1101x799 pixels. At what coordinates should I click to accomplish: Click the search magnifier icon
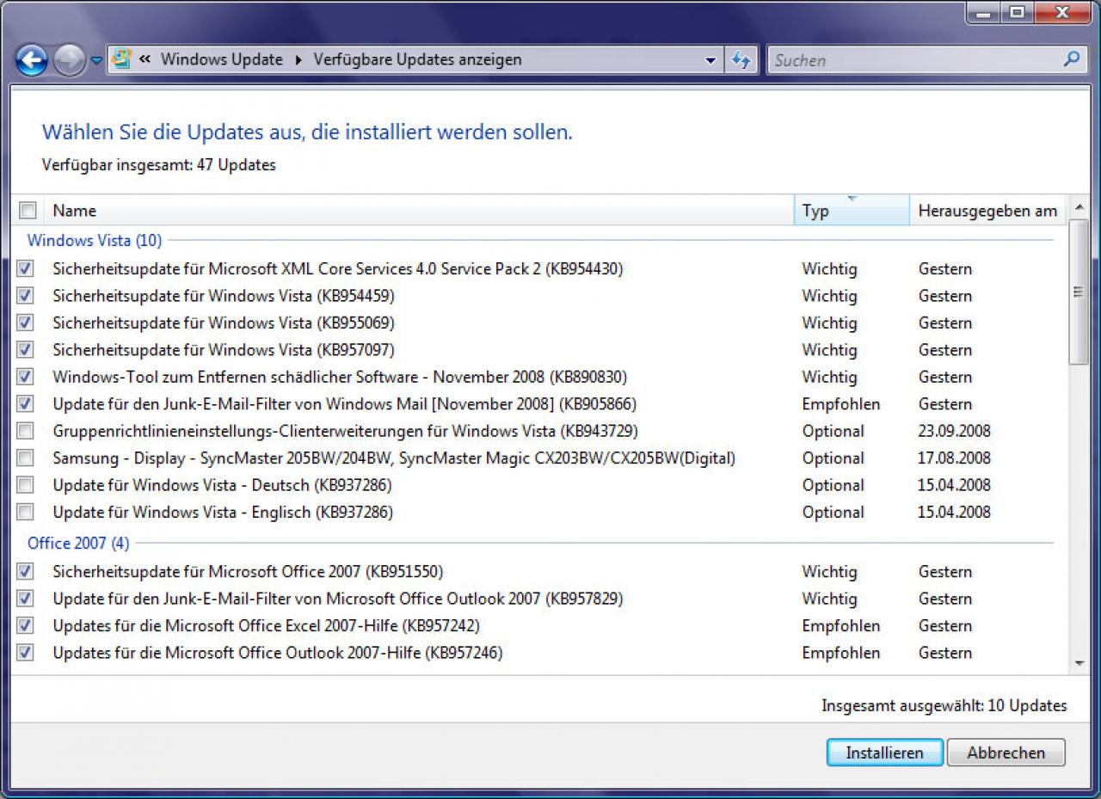pyautogui.click(x=1071, y=59)
